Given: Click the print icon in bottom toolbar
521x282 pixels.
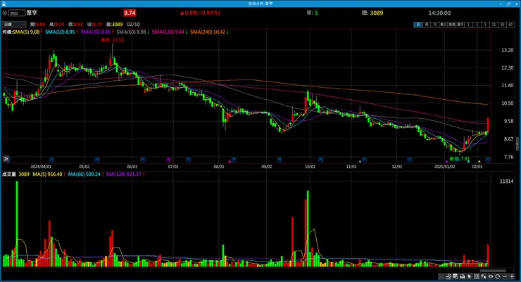Looking at the screenshot, I should coord(463,276).
